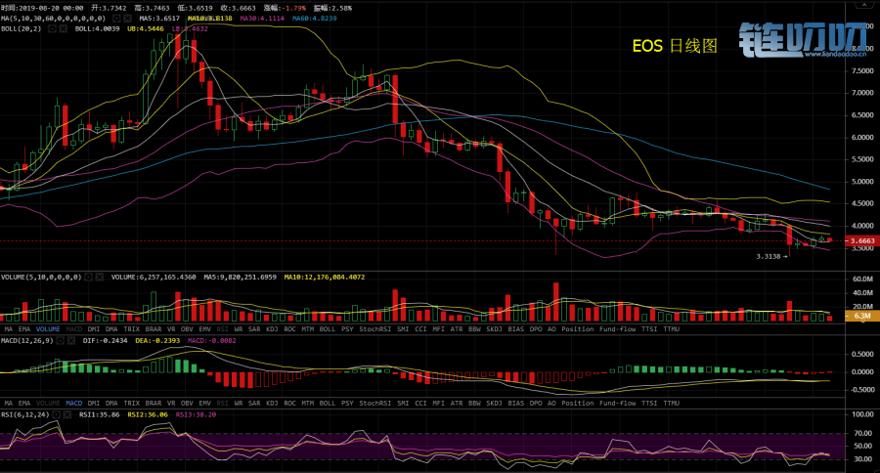880x473 pixels.
Task: Click the DEA:-0.2393 legend value
Action: (x=157, y=341)
